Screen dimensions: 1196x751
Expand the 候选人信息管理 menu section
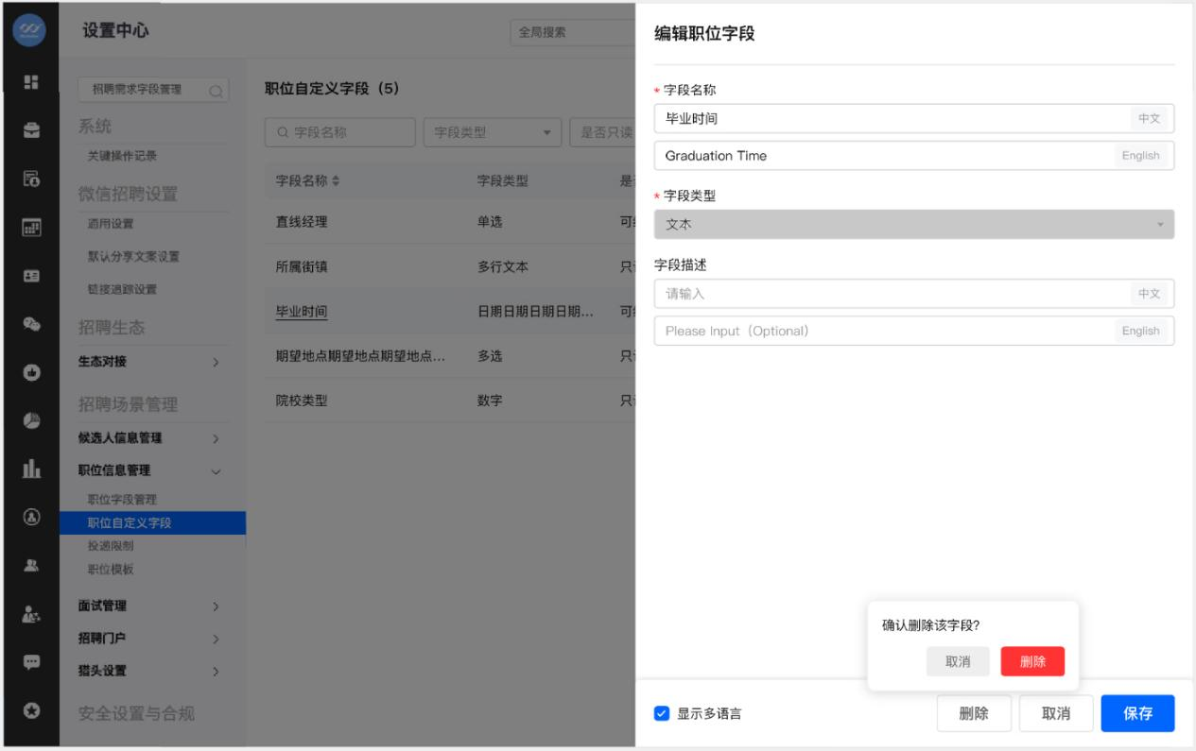coord(151,438)
